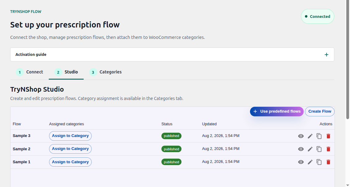Click published status of Sample 1

coord(171,162)
